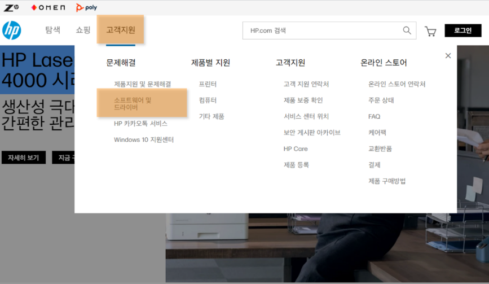Viewport: 489px width, 284px height.
Task: Select 컴퓨터 under 제품별 지원
Action: pyautogui.click(x=208, y=100)
